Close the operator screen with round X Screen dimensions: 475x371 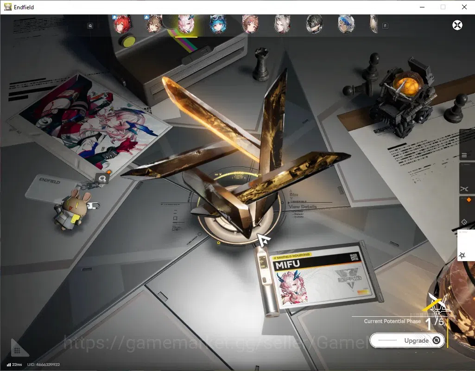[x=457, y=25]
